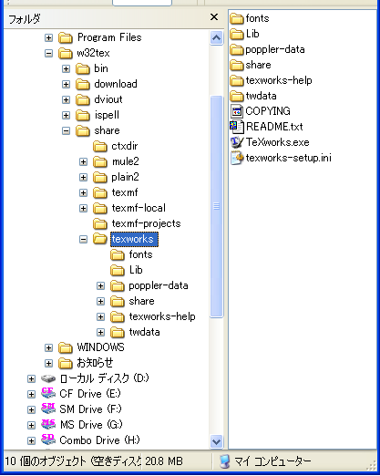Screen dimensions: 380x476
Task: Expand the Program Files node
Action: (x=48, y=37)
